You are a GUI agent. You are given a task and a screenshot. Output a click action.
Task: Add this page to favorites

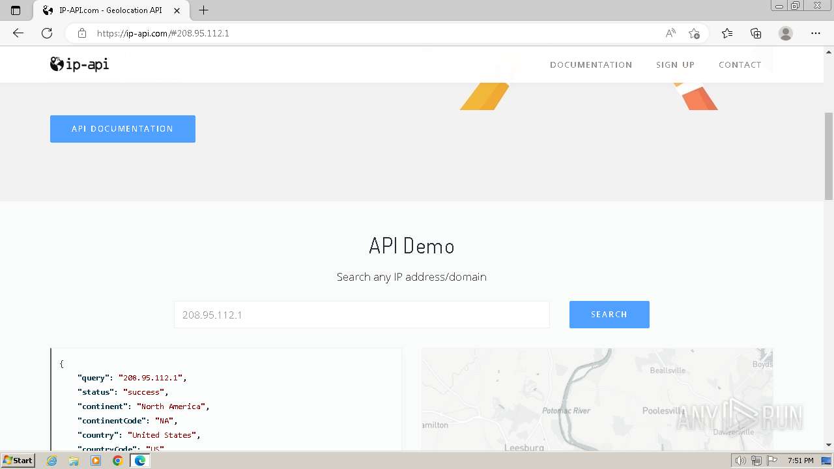[x=695, y=33]
